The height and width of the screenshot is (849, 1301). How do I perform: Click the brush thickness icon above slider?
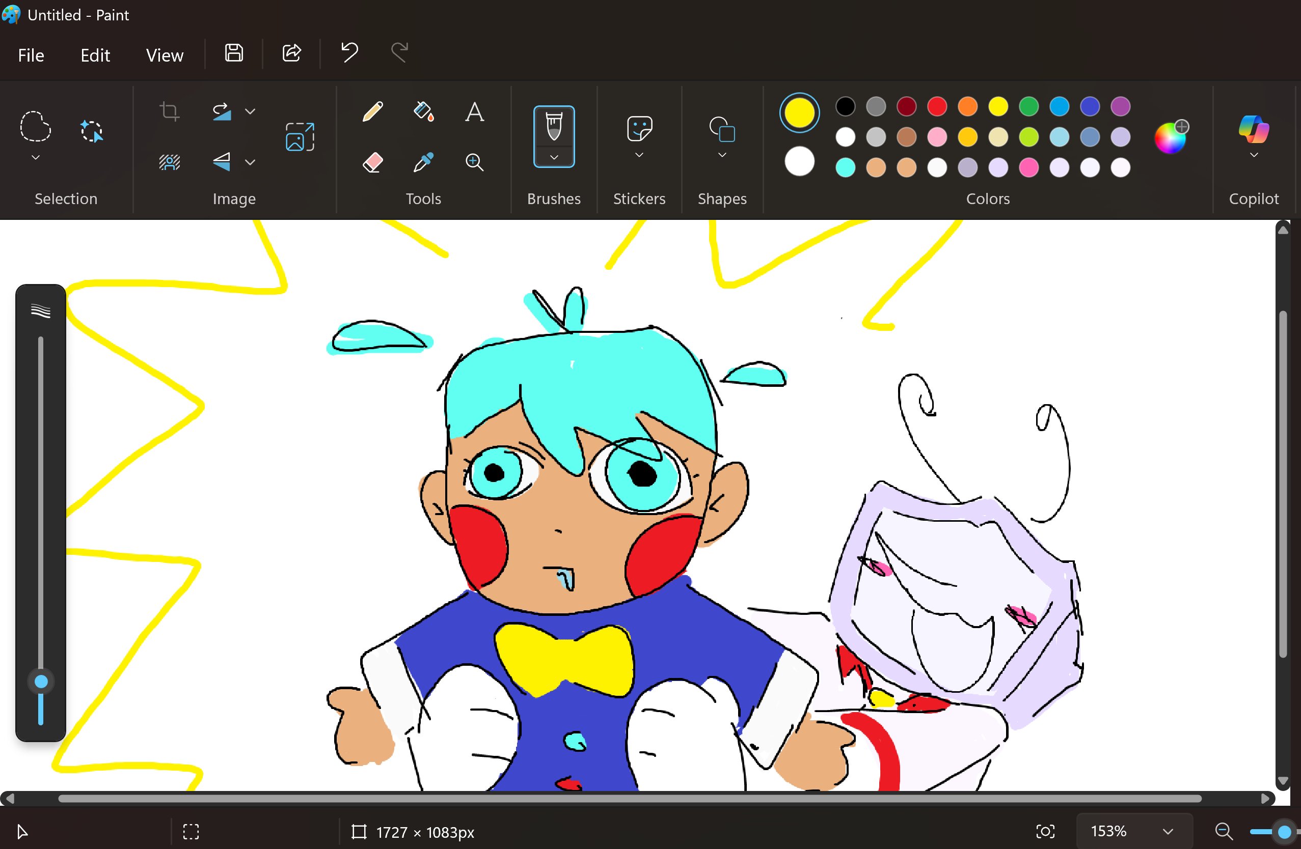pos(41,310)
